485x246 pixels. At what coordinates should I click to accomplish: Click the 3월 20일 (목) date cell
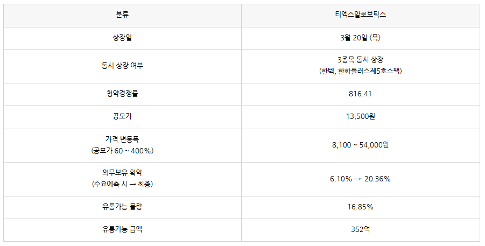[x=361, y=38]
